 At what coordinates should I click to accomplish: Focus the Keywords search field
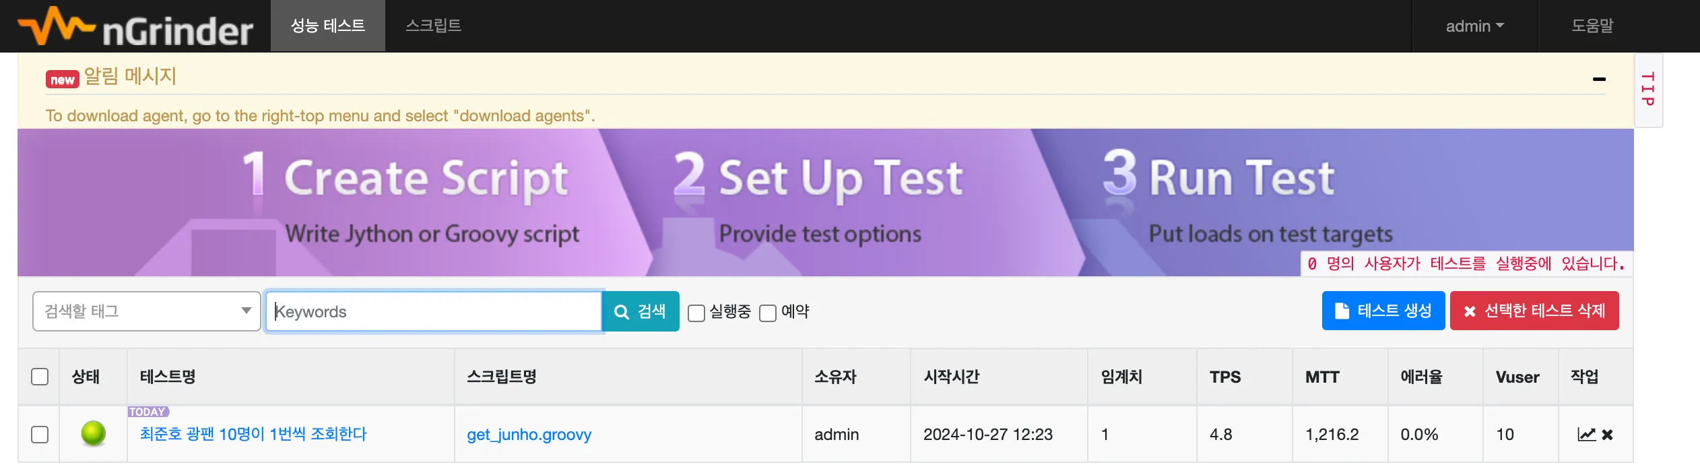pyautogui.click(x=434, y=311)
